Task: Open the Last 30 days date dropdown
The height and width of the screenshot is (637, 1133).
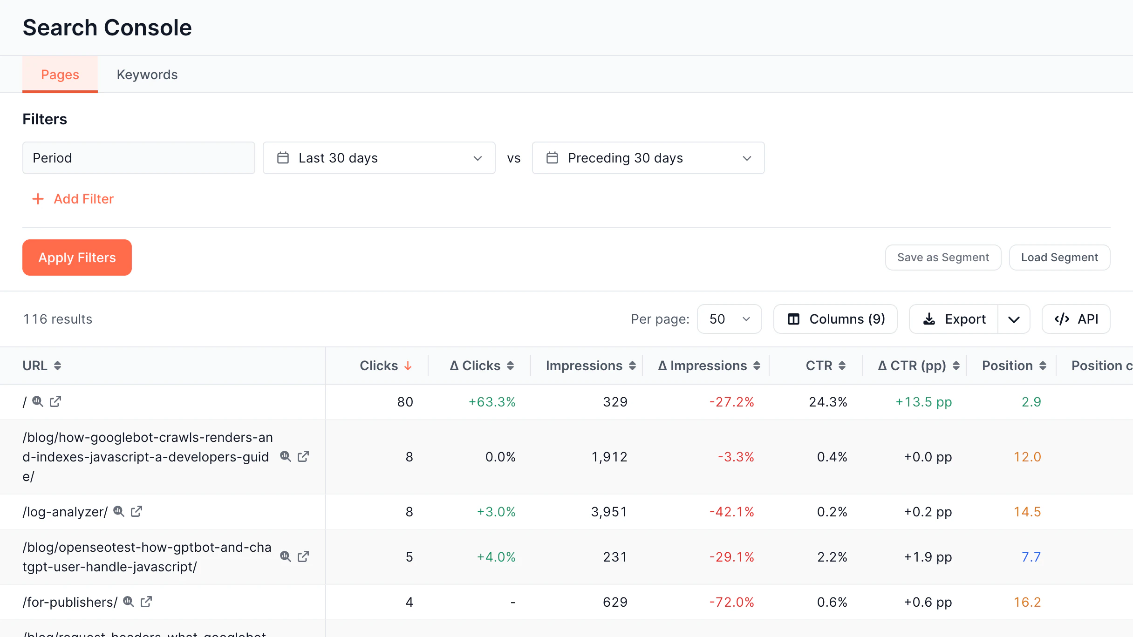Action: pos(379,158)
